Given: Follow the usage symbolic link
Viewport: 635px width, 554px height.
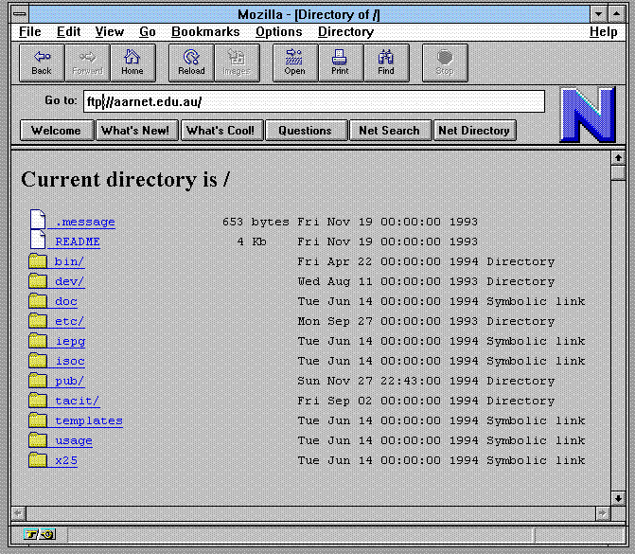Looking at the screenshot, I should [74, 440].
